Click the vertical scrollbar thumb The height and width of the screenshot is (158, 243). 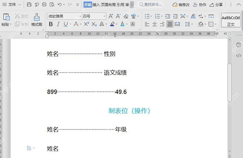click(x=230, y=82)
